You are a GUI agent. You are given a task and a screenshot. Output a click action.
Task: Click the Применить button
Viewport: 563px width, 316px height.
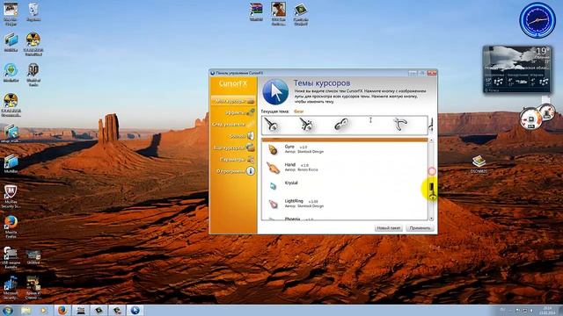click(420, 228)
